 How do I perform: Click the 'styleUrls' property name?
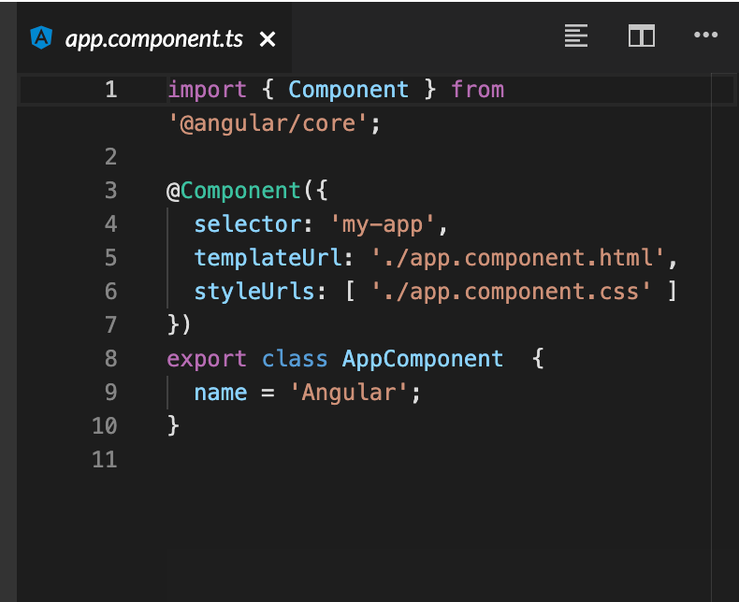tap(254, 292)
